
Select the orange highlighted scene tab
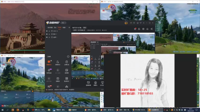tap(59, 27)
